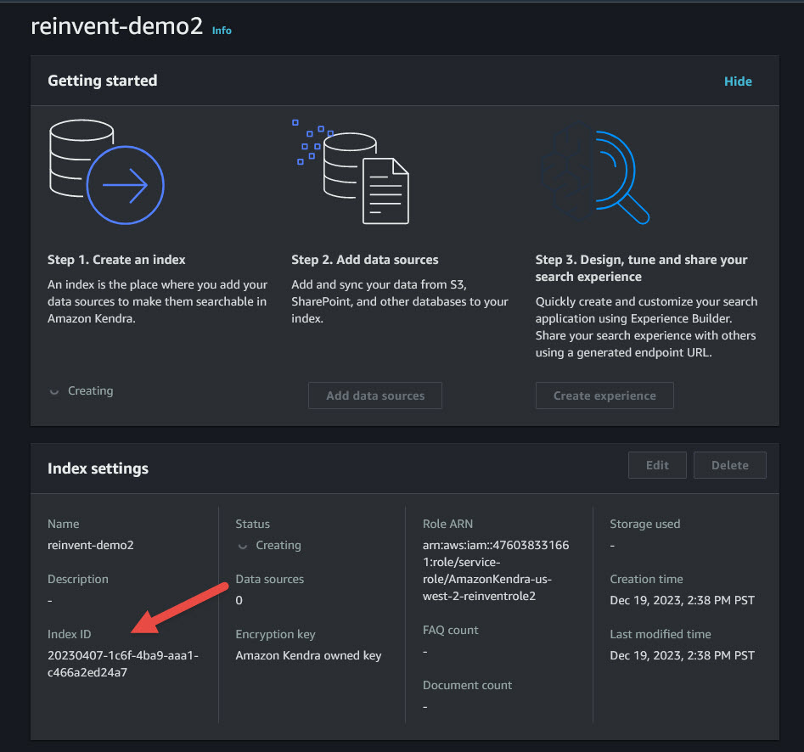Click the Getting started heading
This screenshot has width=804, height=752.
point(103,81)
